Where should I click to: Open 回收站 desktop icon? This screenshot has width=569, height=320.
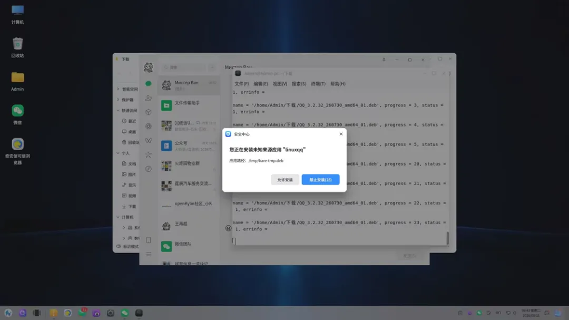click(17, 47)
